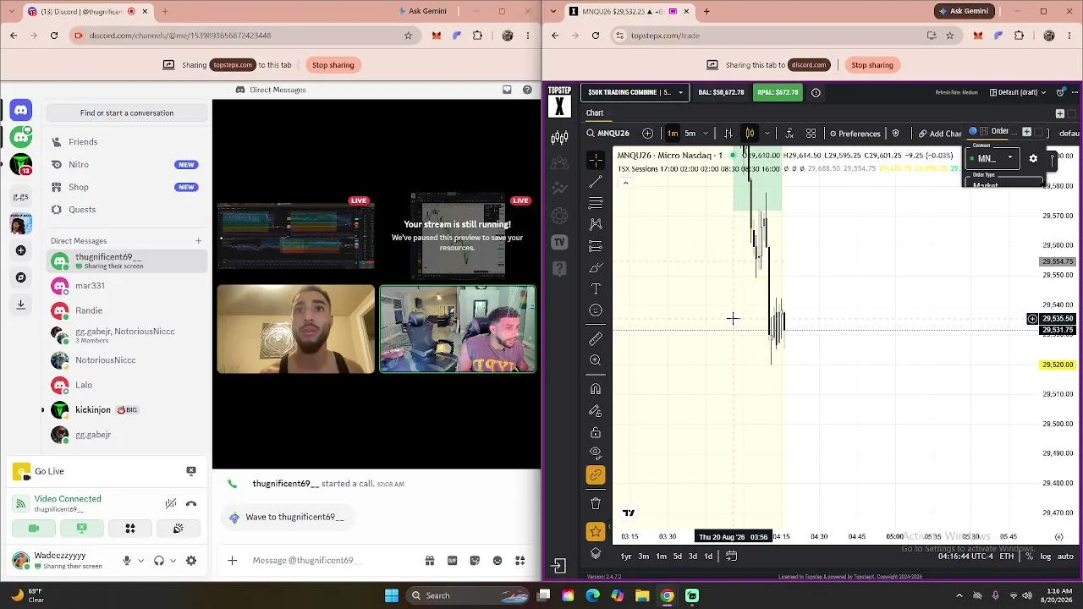Viewport: 1083px width, 609px height.
Task: Select the 1m timeframe
Action: tap(673, 134)
